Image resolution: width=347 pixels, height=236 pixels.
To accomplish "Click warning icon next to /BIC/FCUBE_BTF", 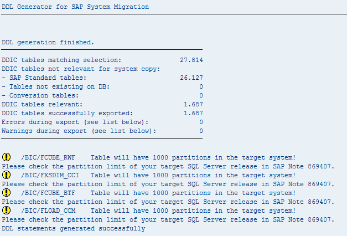I will 6,193.
